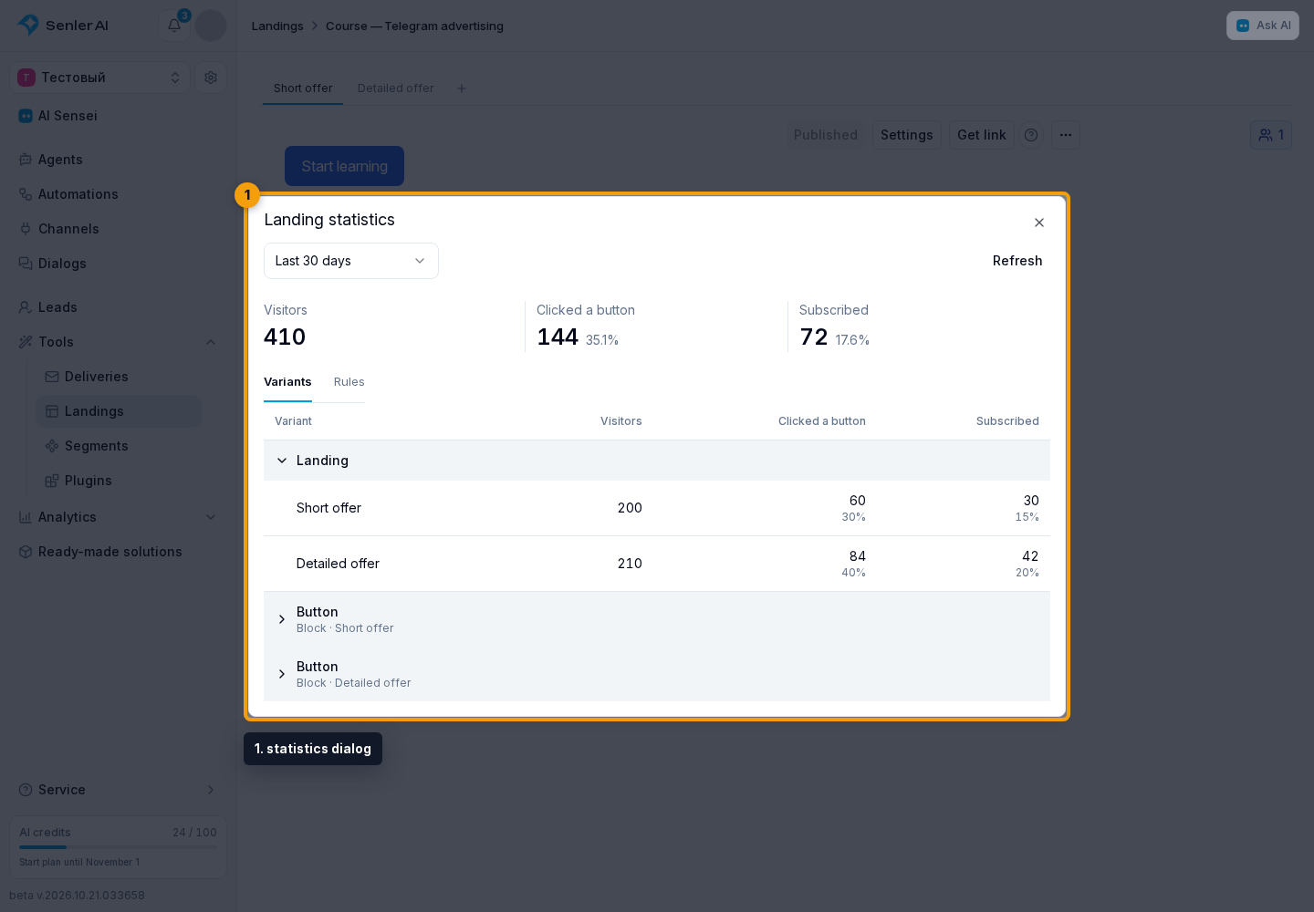Switch to Detailed offer page tab
The height and width of the screenshot is (912, 1314).
(x=396, y=88)
